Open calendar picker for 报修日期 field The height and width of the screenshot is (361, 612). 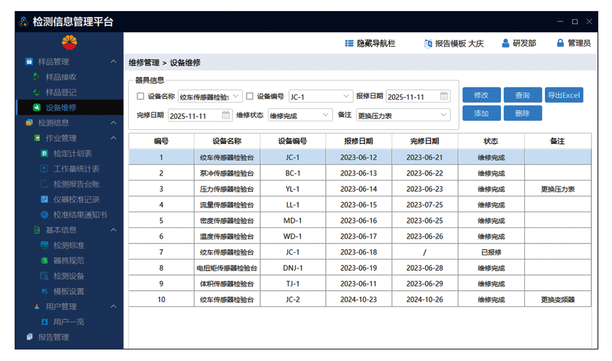pyautogui.click(x=444, y=96)
